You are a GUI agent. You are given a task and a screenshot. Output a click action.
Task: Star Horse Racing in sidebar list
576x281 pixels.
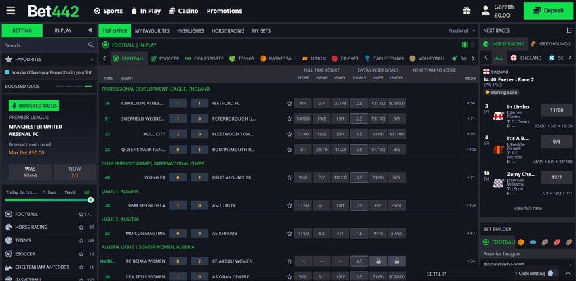tap(81, 228)
